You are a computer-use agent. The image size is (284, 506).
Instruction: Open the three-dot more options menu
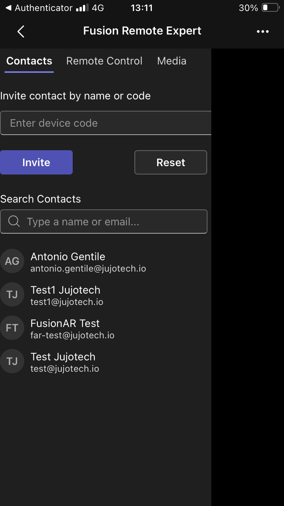(x=262, y=31)
